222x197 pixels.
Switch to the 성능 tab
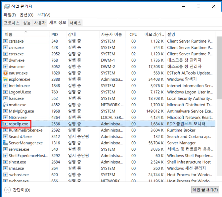point(27,23)
